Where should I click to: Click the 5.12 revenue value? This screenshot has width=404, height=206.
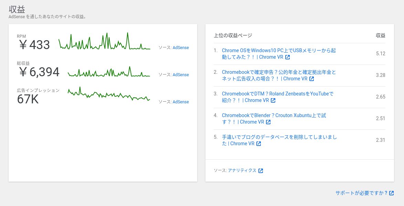point(381,54)
